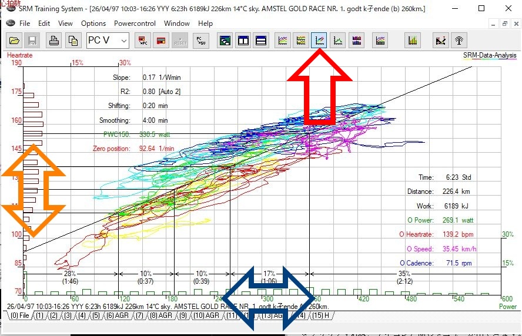
Task: Click the Slope 0.17 1/Wmin value
Action: (x=162, y=78)
